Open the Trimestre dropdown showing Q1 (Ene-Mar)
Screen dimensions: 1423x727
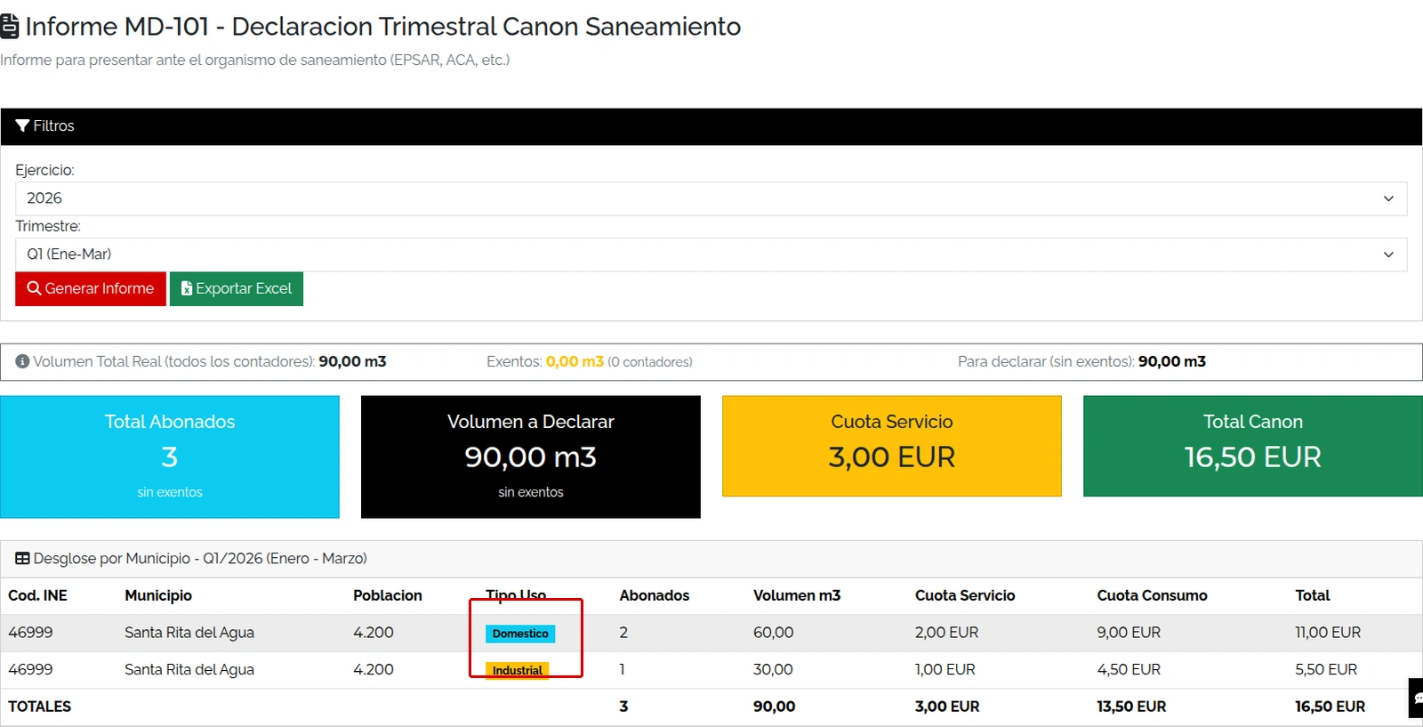(711, 254)
